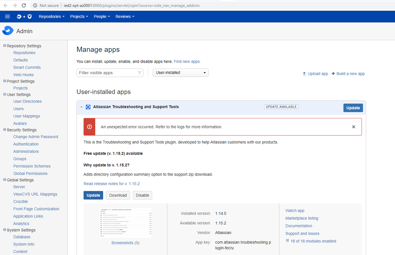The image size is (395, 255).
Task: Click the filter funnel icon
Action: pyautogui.click(x=140, y=73)
